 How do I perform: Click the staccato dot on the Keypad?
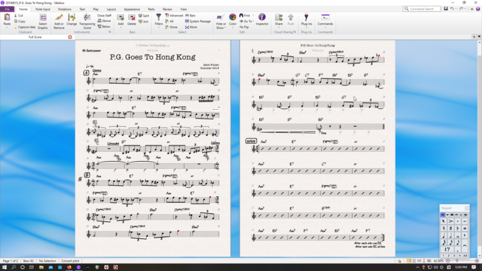point(458,221)
